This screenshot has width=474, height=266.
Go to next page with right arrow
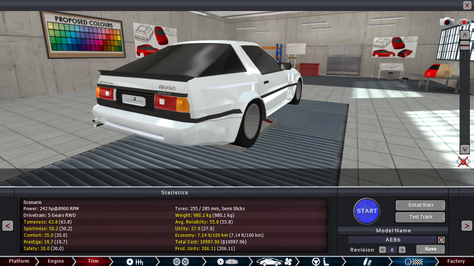pyautogui.click(x=467, y=226)
